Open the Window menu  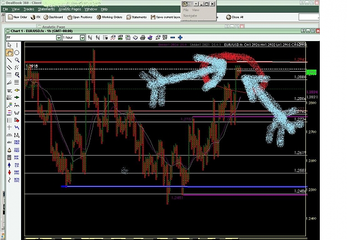90,9
